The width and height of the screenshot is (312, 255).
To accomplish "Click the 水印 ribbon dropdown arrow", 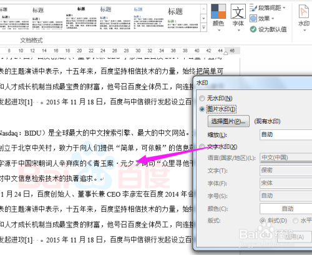I will coord(305,31).
